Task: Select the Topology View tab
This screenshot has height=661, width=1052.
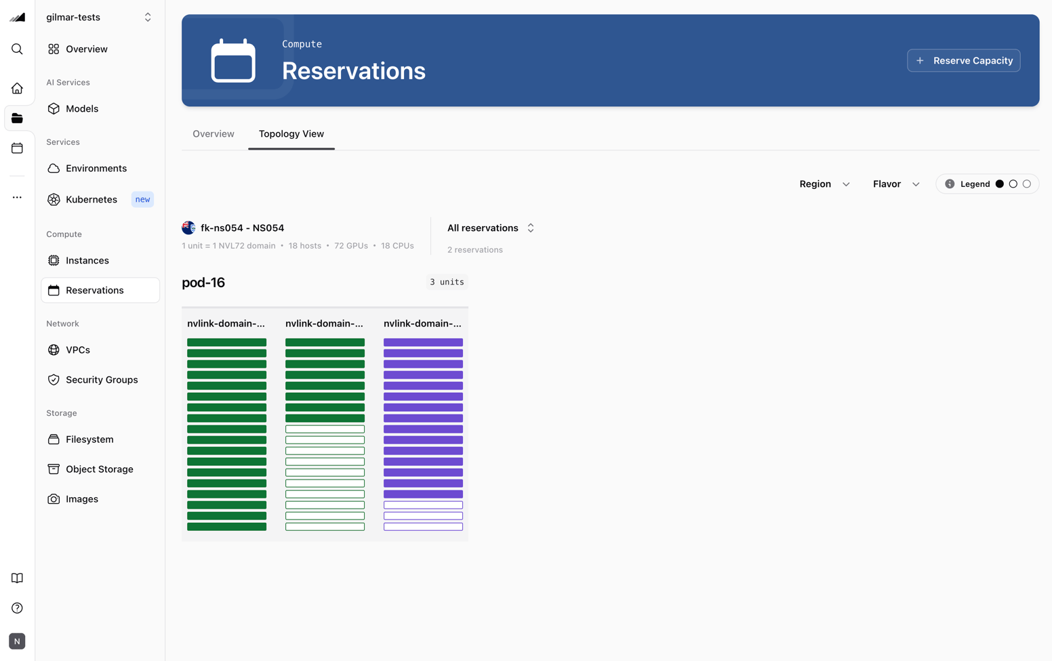Action: [291, 133]
